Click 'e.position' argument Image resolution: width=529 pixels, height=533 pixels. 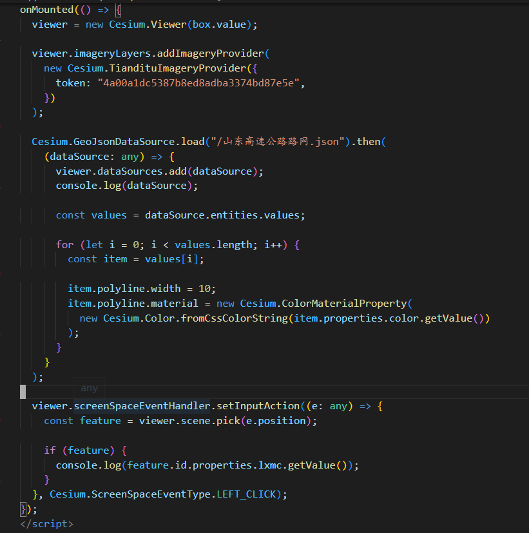(276, 421)
